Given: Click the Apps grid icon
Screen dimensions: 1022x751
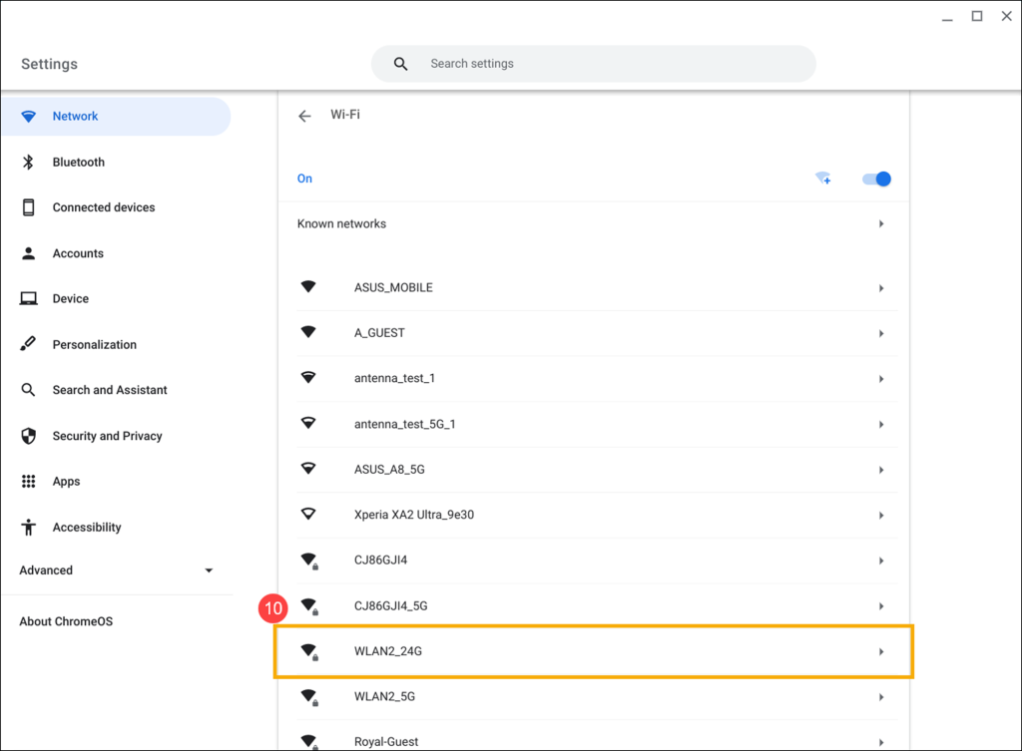Looking at the screenshot, I should tap(29, 482).
